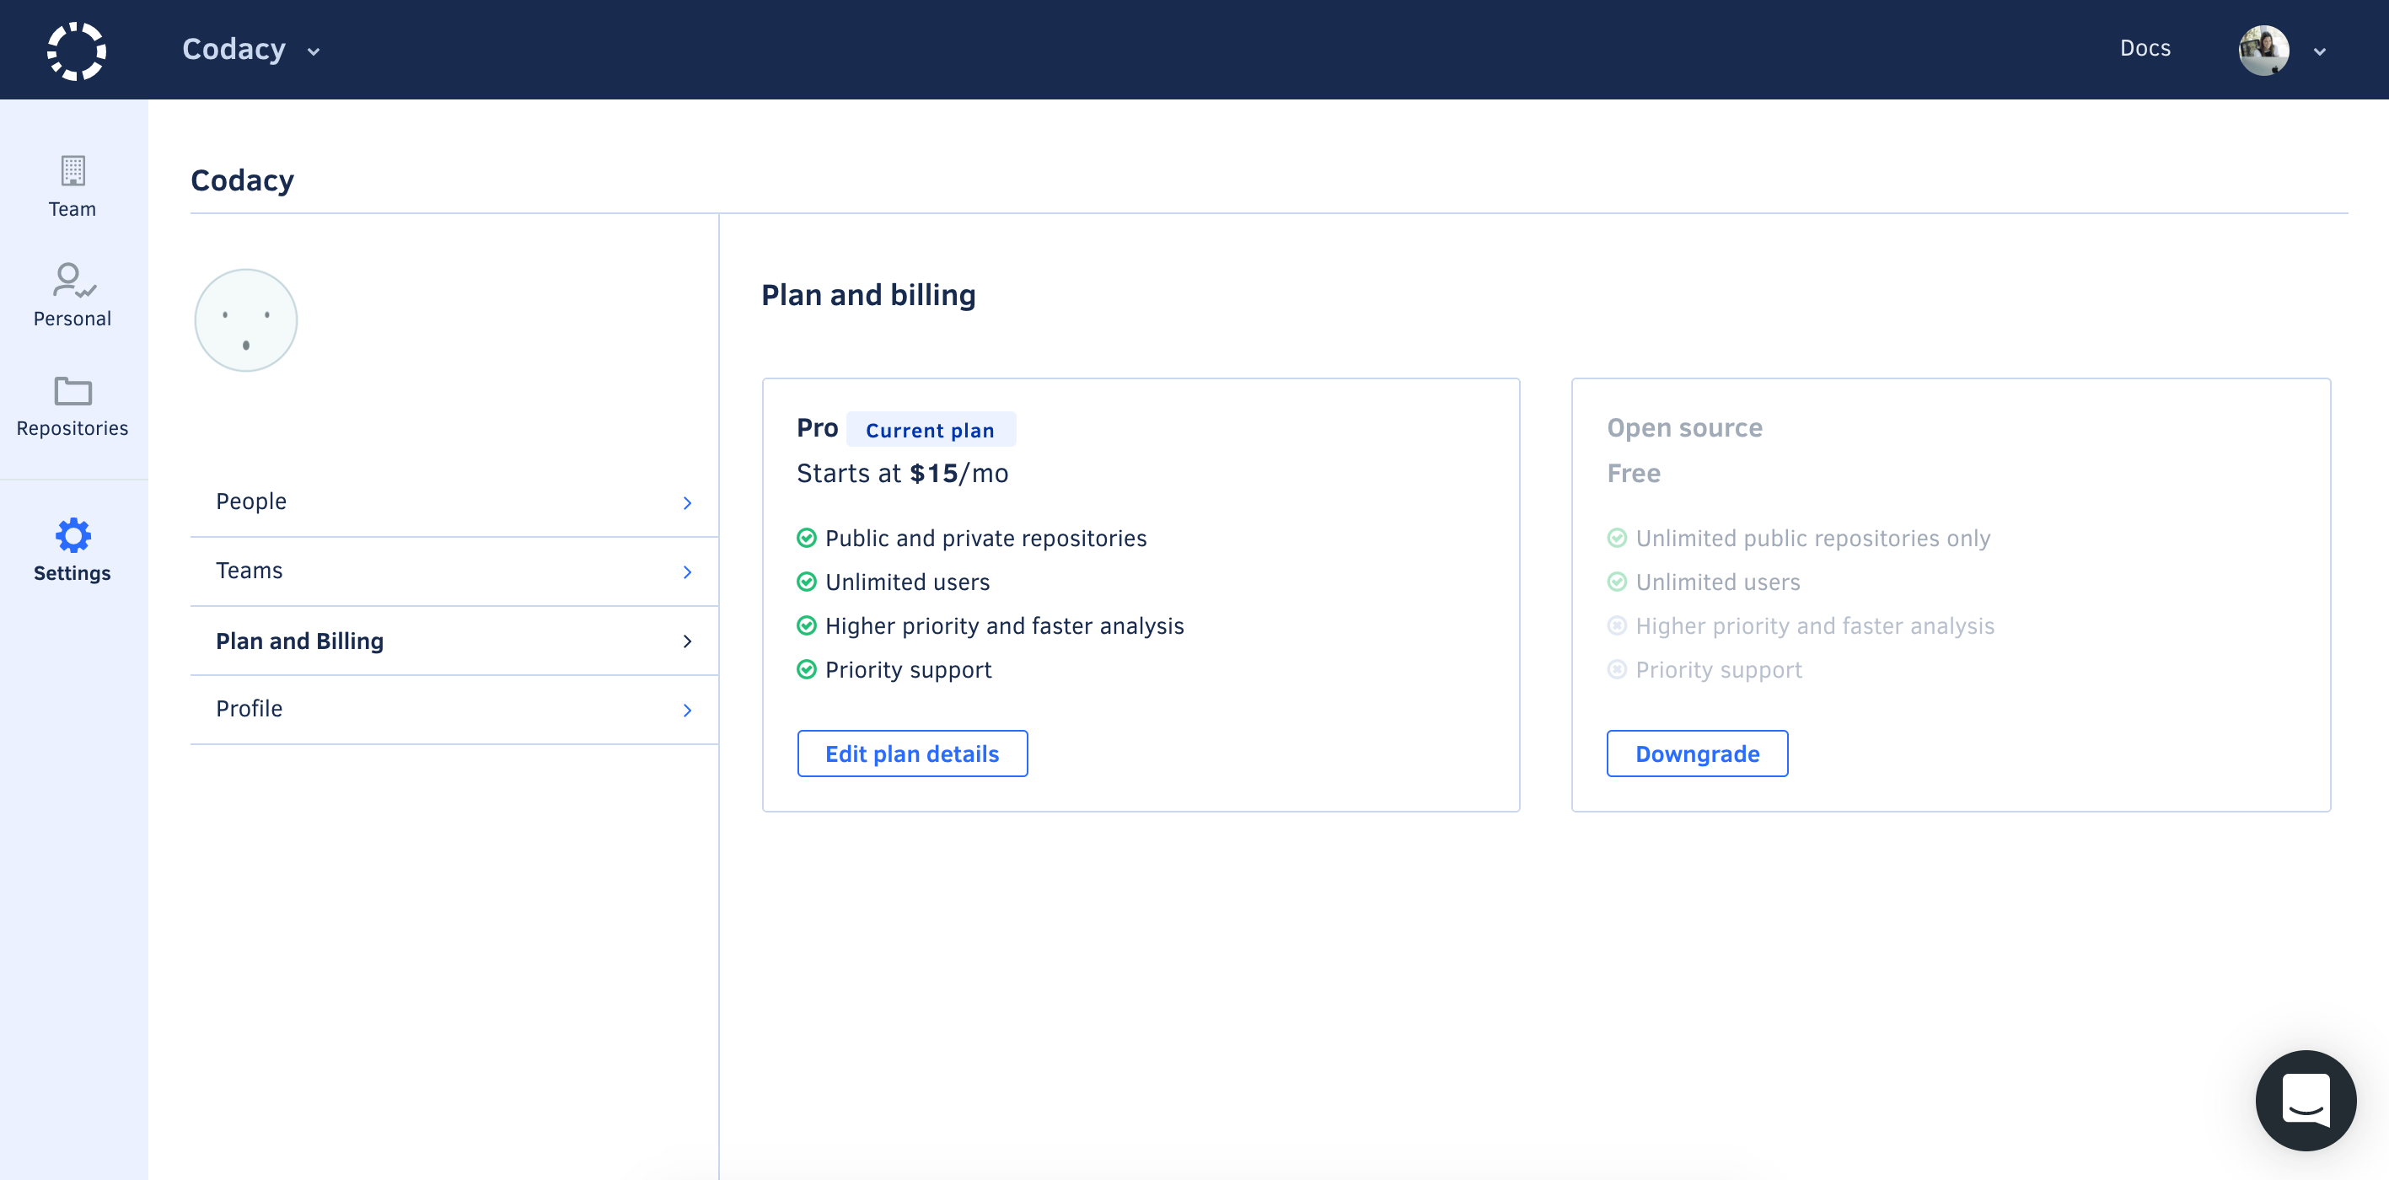The image size is (2389, 1180).
Task: Click the organization avatar placeholder
Action: 246,321
